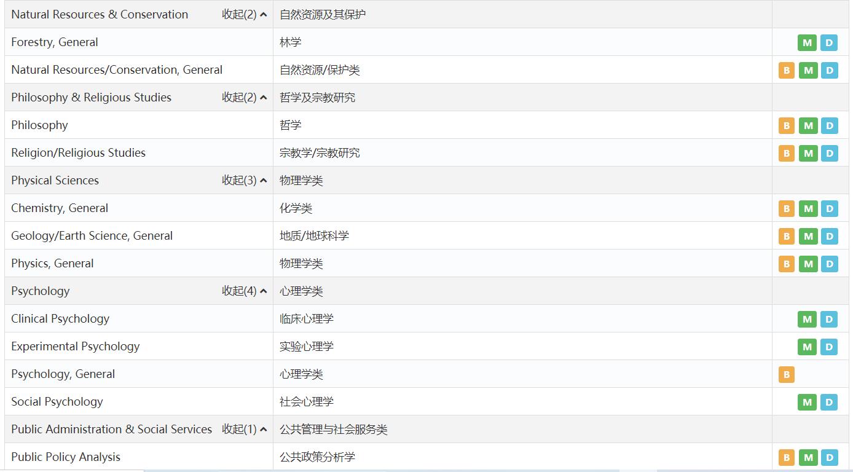Viewport: 853px width, 472px height.
Task: Click D badge for Geology/Earth Science, General
Action: click(830, 236)
